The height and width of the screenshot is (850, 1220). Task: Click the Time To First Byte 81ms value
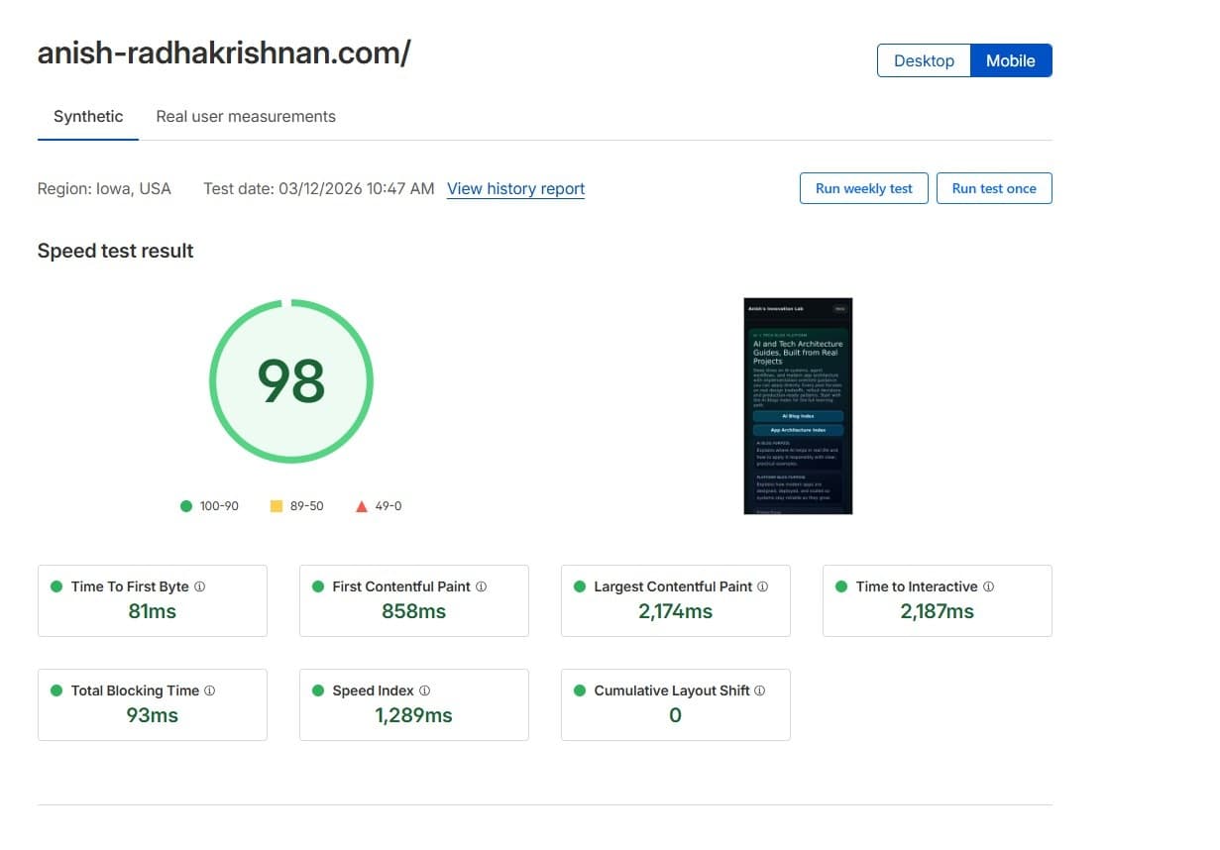(x=153, y=611)
